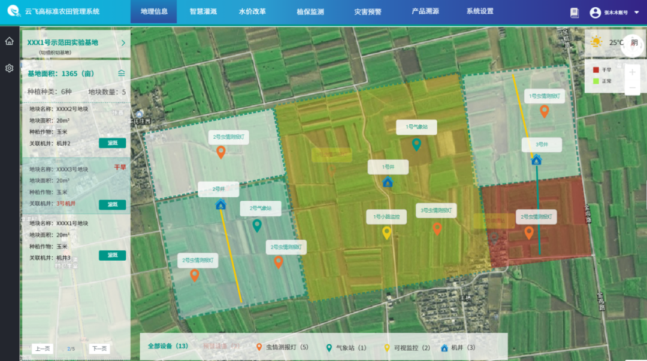Screen dimensions: 647x361
Task: Open settings gear in left sidebar
Action: click(x=9, y=68)
